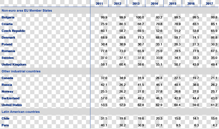Screen dimensions: 219x129
Task: Click Russia's 2014 value 46.1
Action: point(159,85)
